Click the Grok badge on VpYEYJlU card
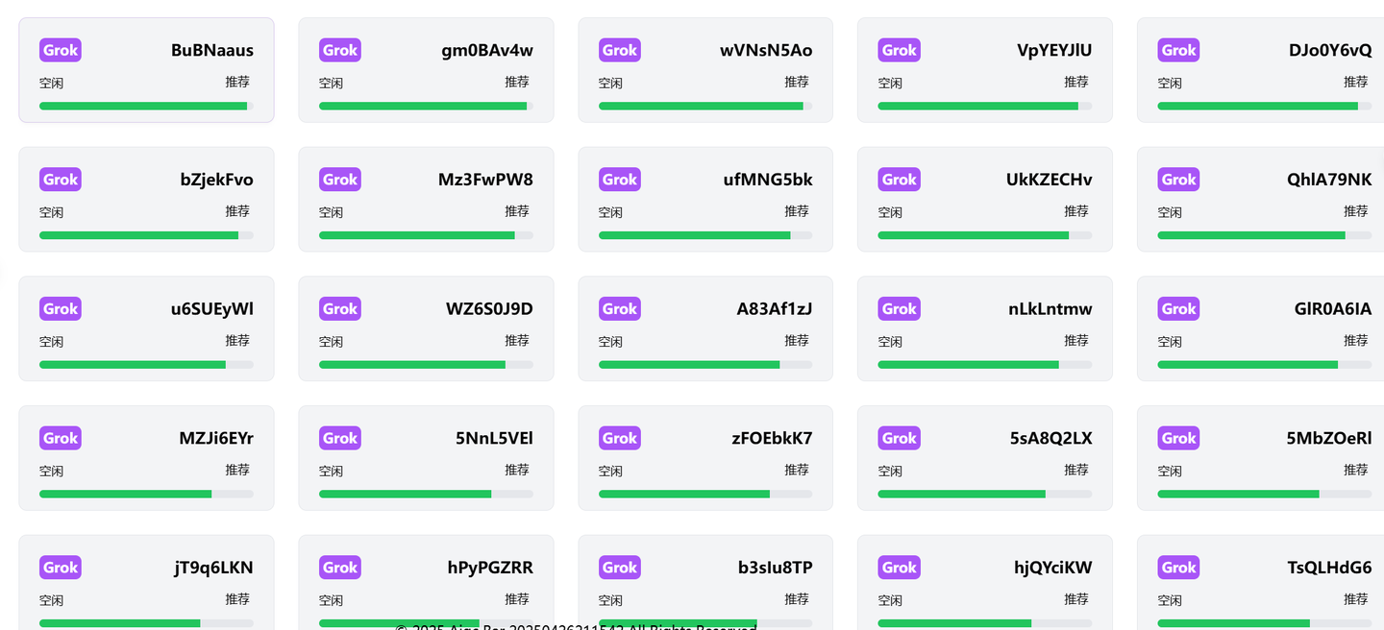This screenshot has height=630, width=1384. click(899, 50)
